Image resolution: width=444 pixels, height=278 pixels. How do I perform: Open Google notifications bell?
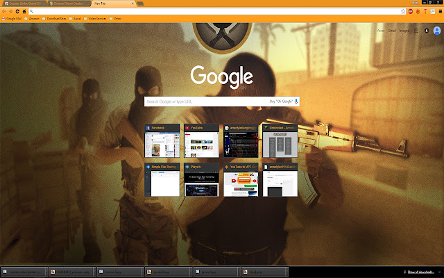pyautogui.click(x=427, y=31)
